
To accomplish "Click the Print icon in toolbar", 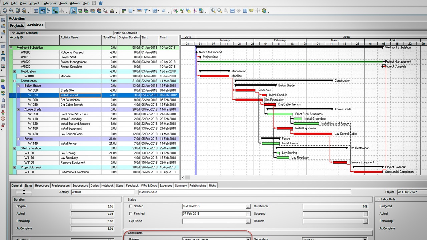I will point(5,11).
